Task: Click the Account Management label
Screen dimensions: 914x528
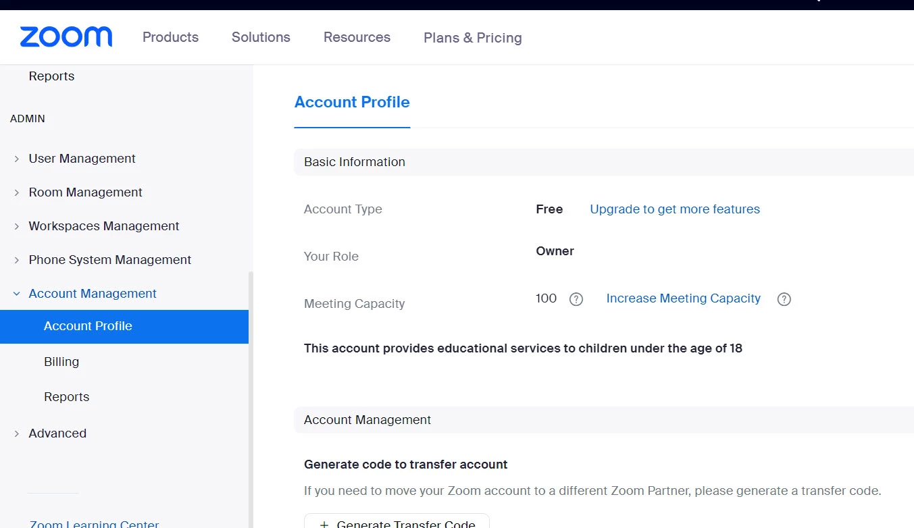Action: click(93, 294)
